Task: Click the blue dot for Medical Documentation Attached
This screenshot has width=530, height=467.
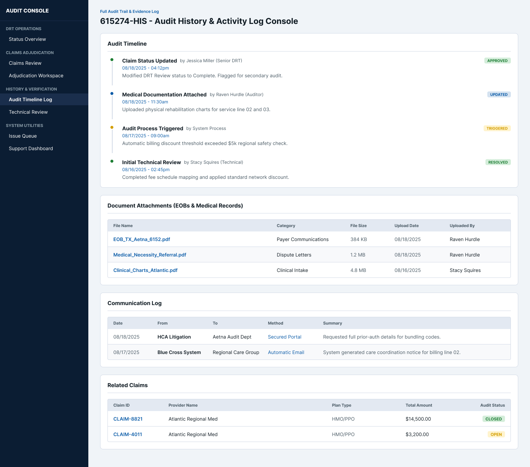Action: [112, 93]
